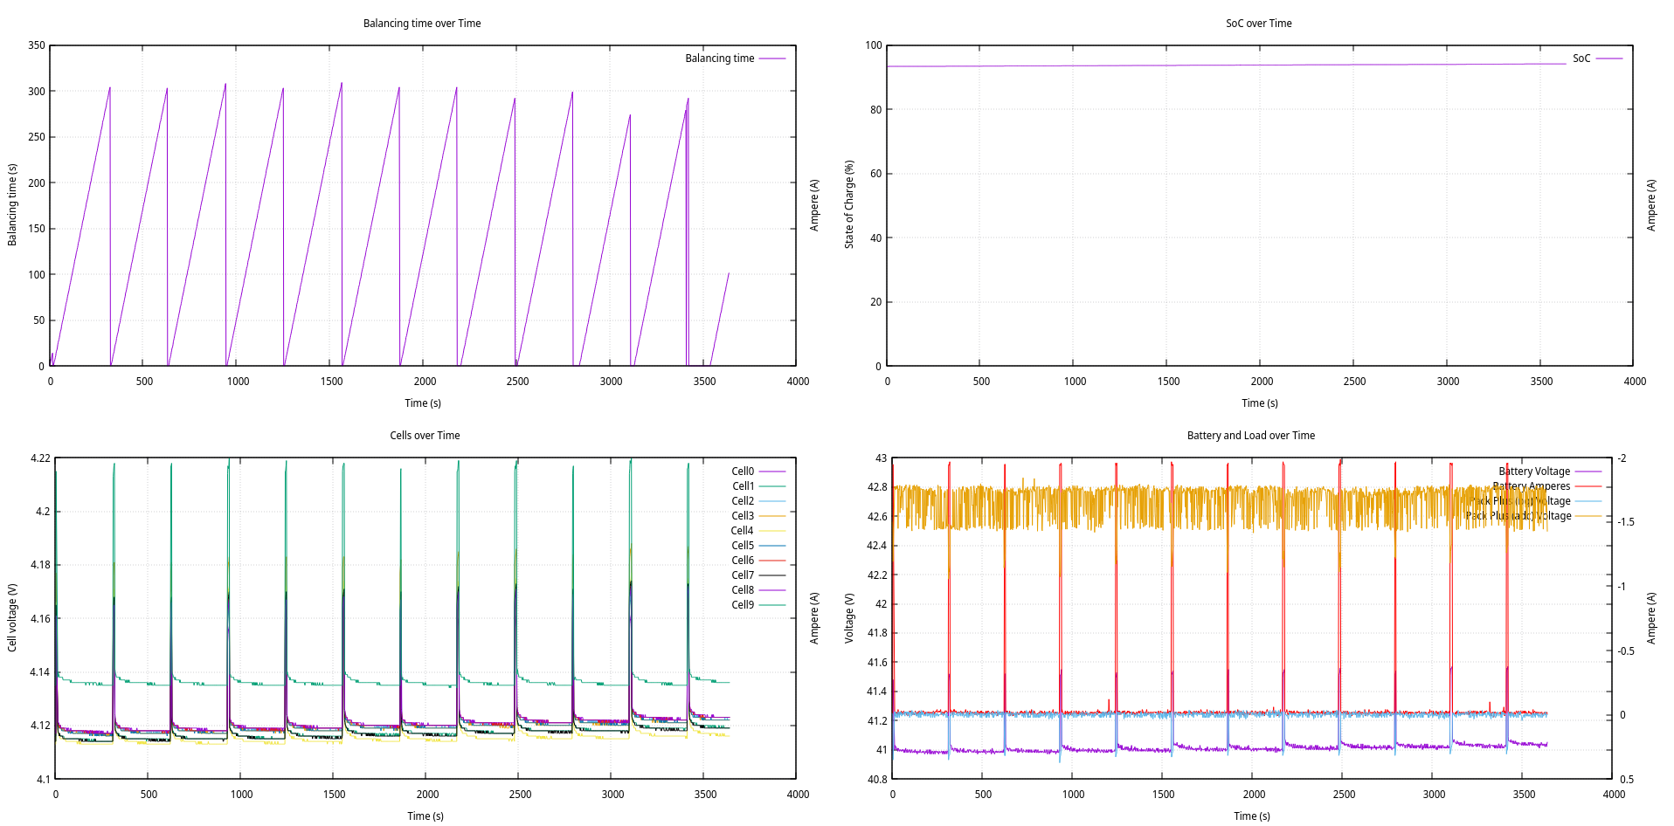Click 'Time (s)' under the Battery and Load chart
The width and height of the screenshot is (1674, 826).
1252,816
